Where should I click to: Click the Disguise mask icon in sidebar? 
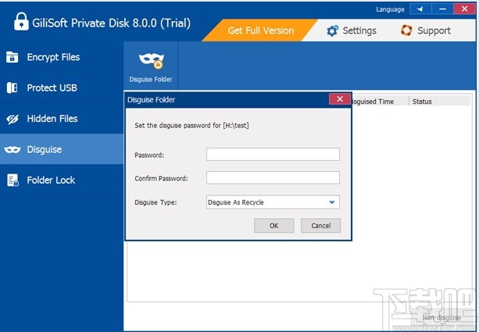[13, 149]
